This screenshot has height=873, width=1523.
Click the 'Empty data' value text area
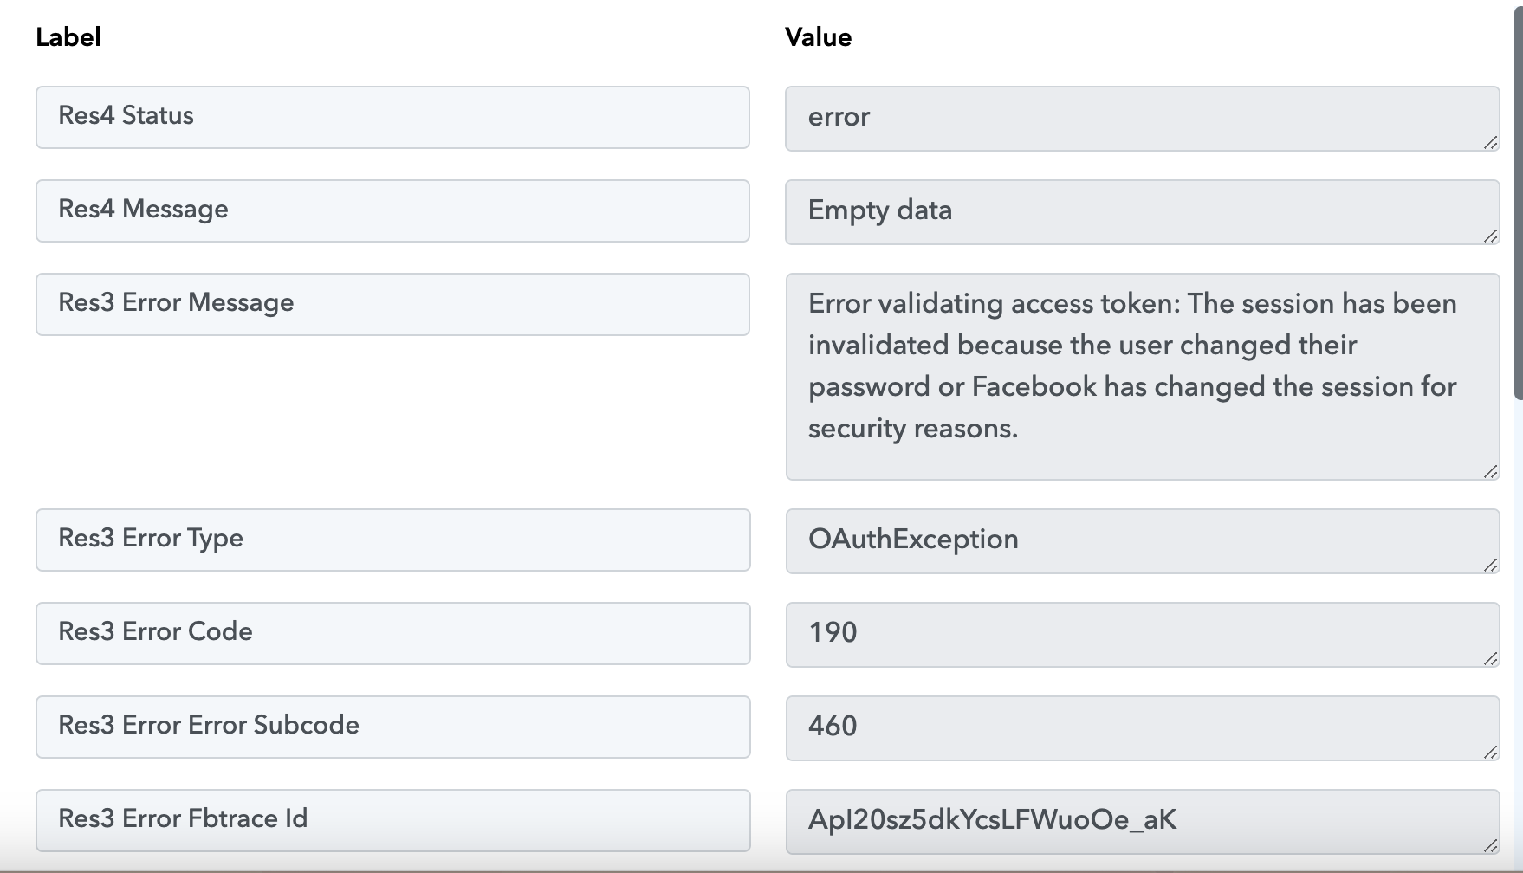point(1143,212)
